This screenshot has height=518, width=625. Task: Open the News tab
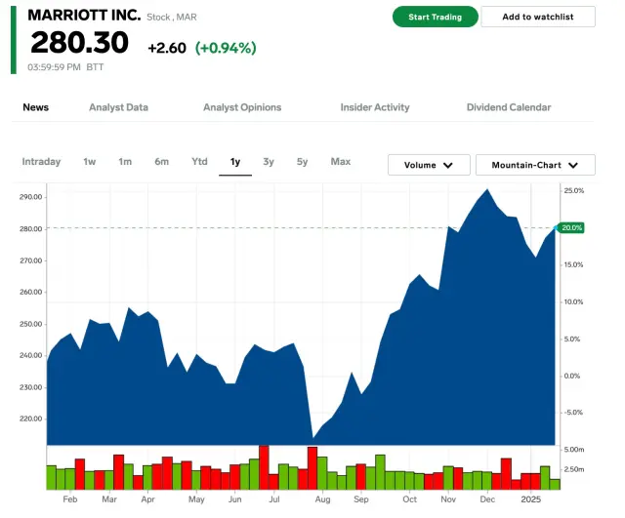tap(36, 107)
